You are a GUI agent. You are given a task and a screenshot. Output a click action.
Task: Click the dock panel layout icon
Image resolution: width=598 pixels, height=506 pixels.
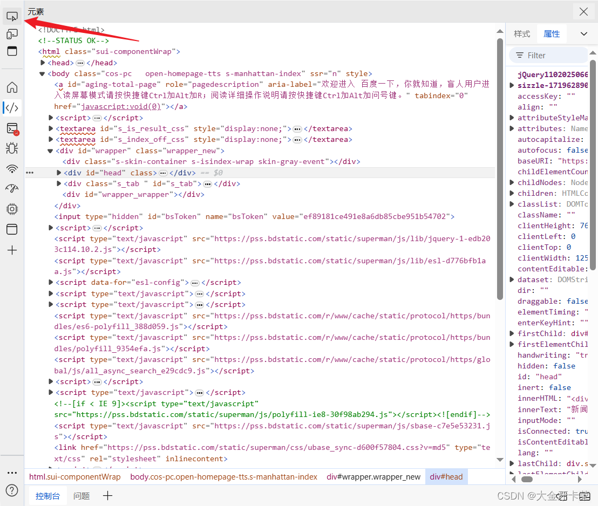pyautogui.click(x=12, y=51)
